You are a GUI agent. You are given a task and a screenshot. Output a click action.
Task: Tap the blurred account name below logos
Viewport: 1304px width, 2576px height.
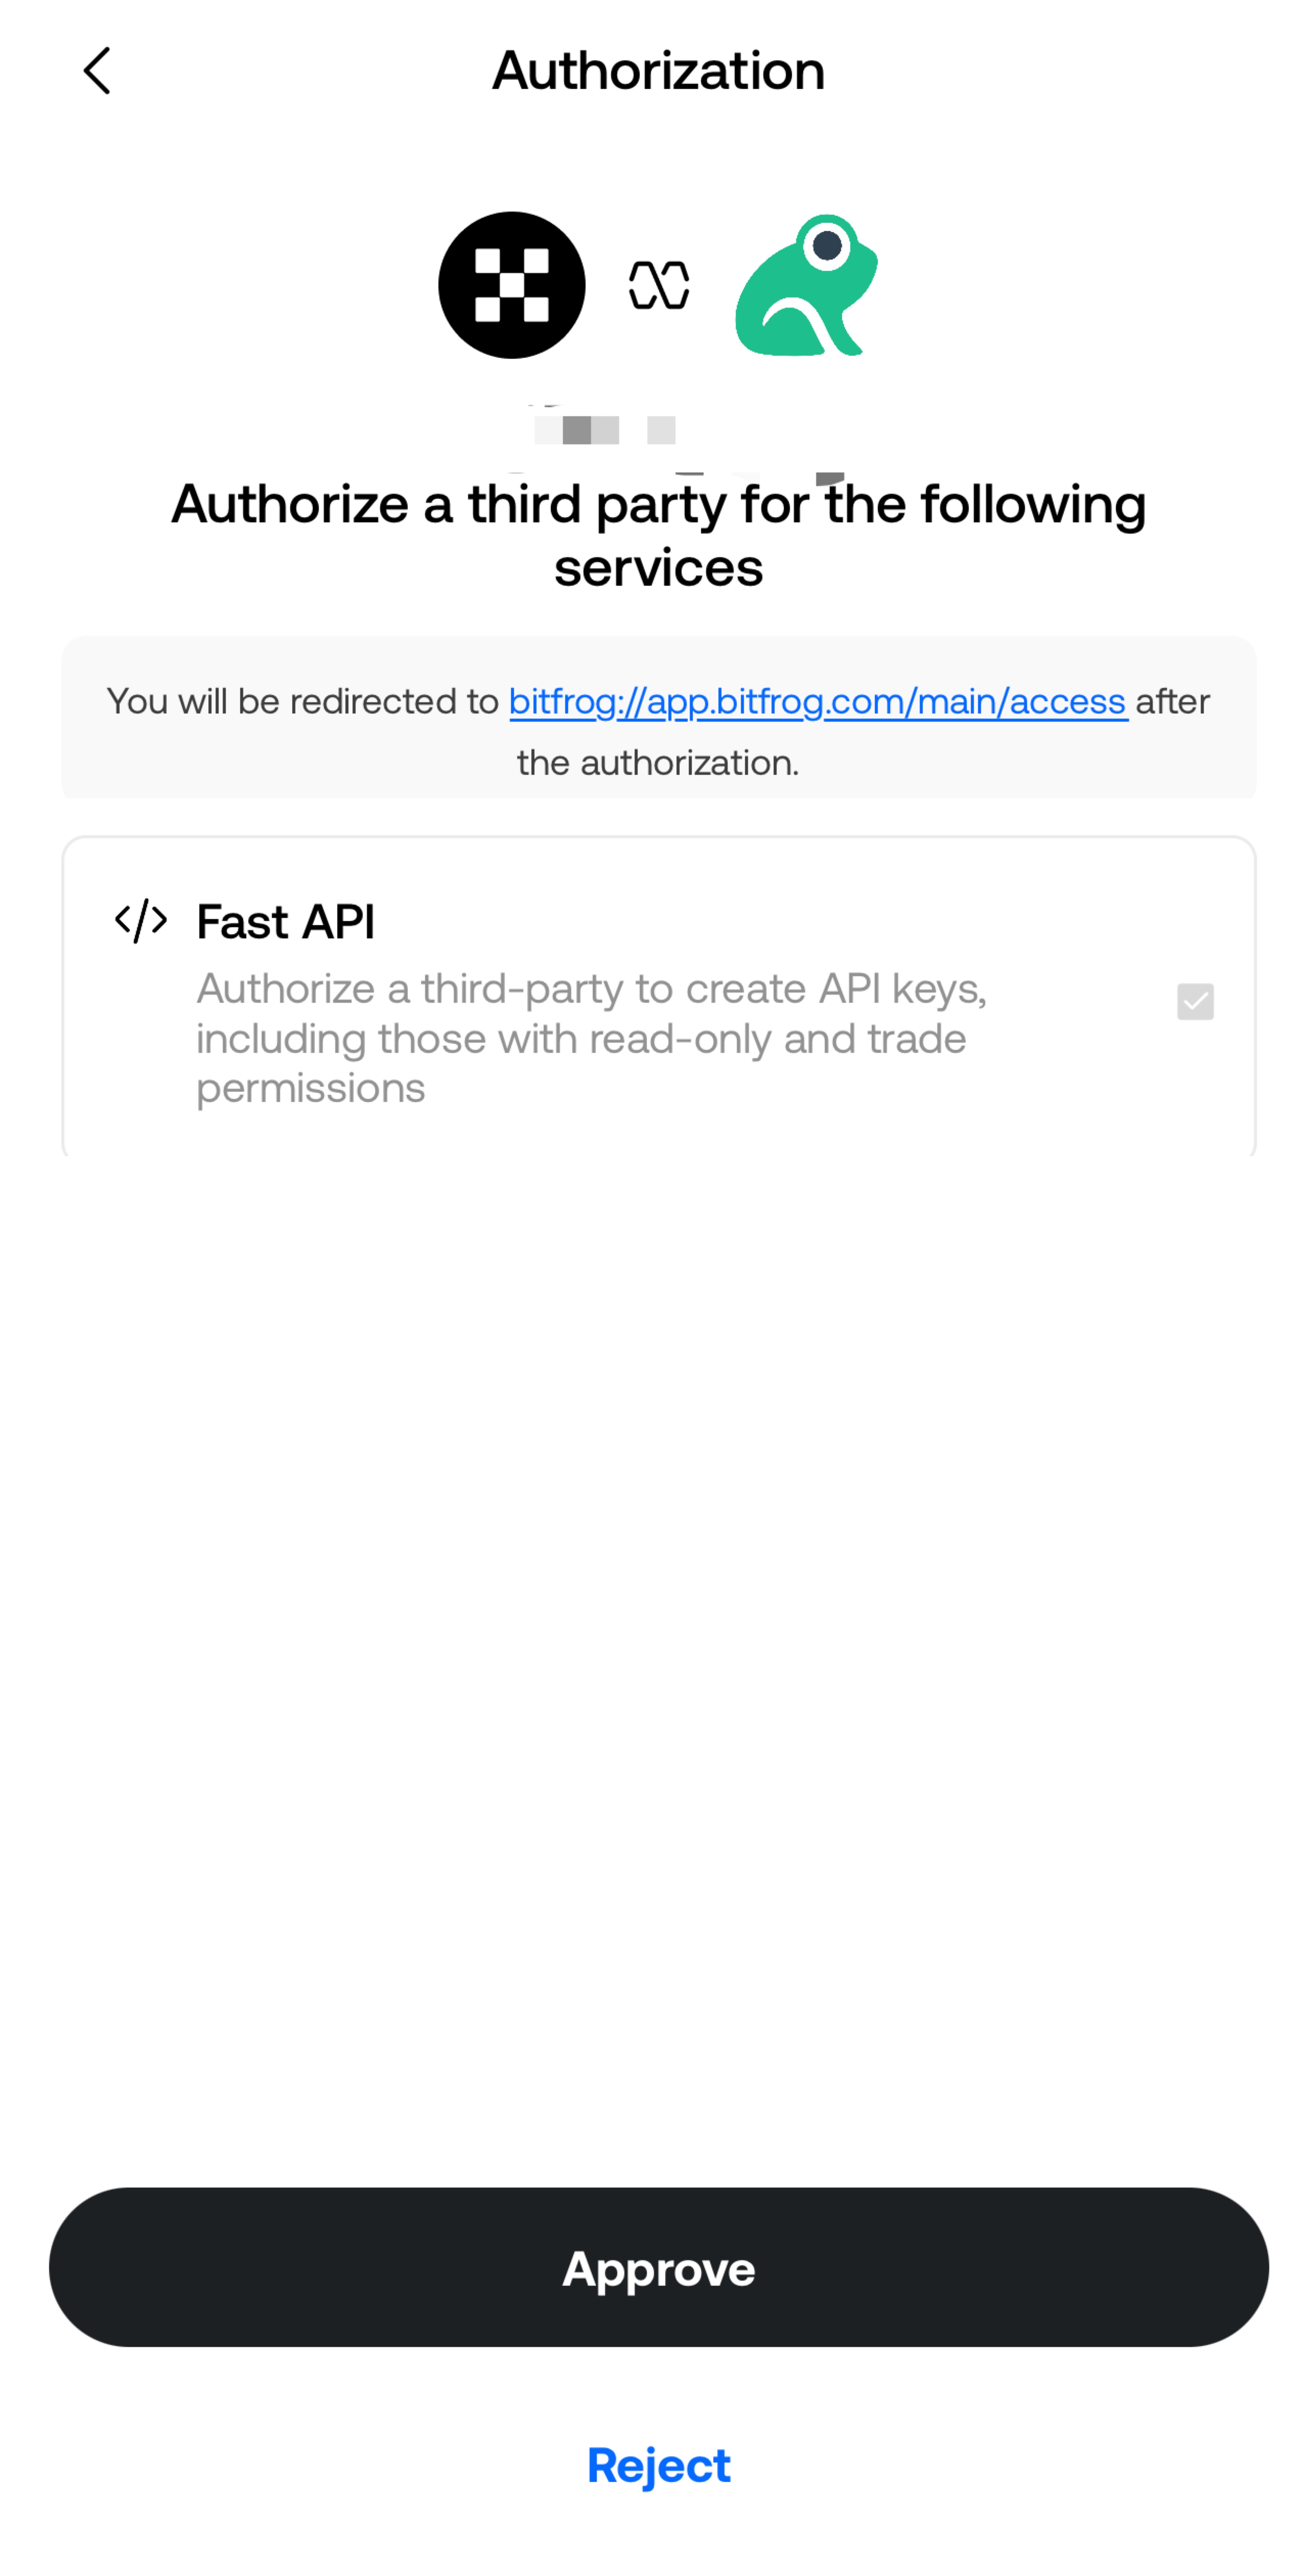tap(605, 430)
